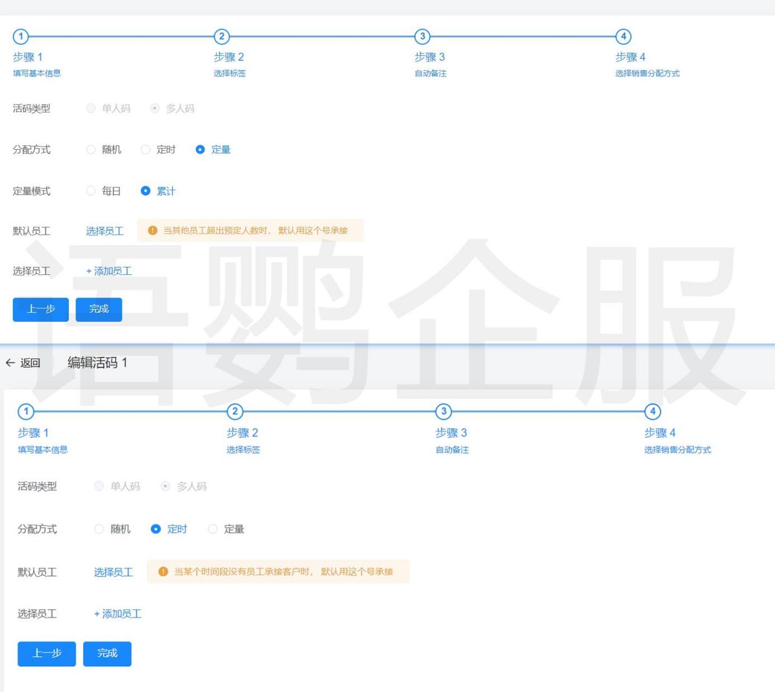Click step 2 circle under 编辑活码 1 header

pyautogui.click(x=235, y=412)
